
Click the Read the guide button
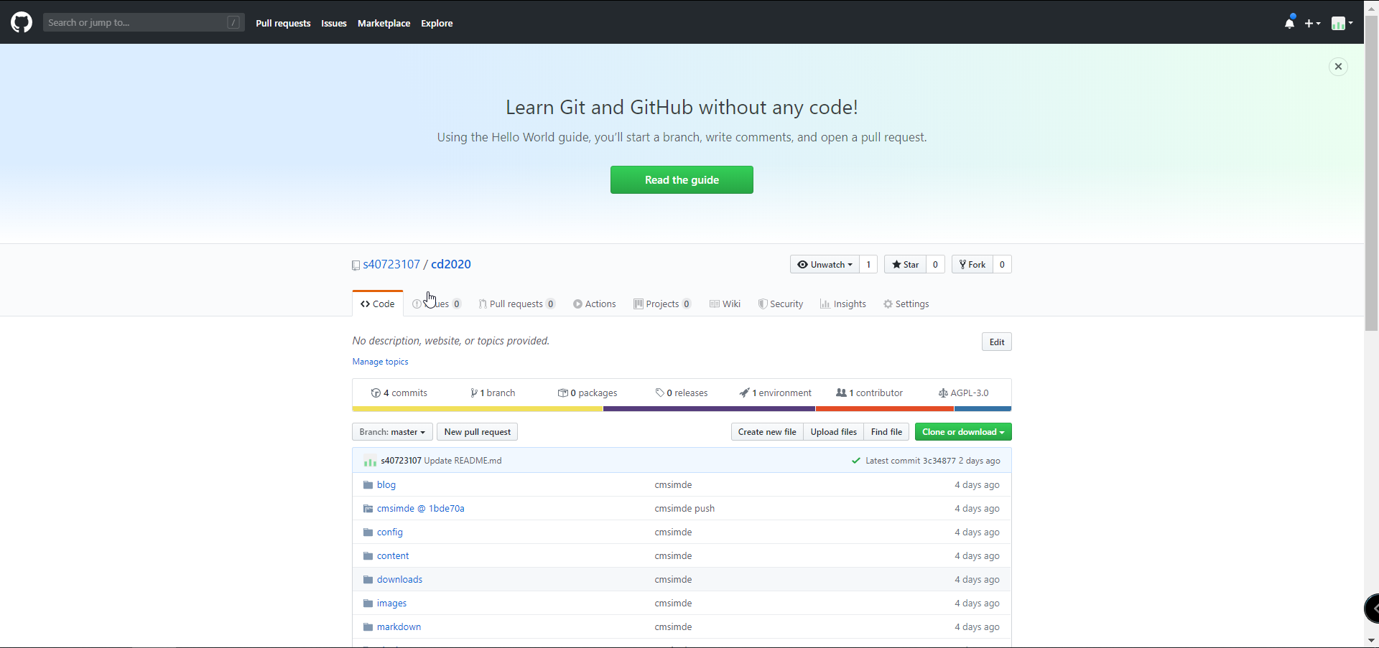point(682,180)
